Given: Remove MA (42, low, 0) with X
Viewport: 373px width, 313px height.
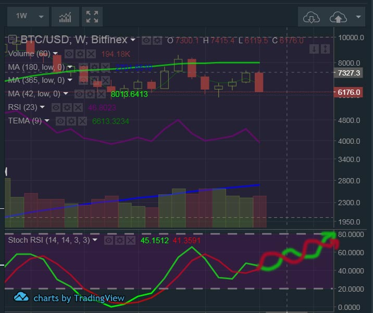Looking at the screenshot, I should click(x=101, y=94).
